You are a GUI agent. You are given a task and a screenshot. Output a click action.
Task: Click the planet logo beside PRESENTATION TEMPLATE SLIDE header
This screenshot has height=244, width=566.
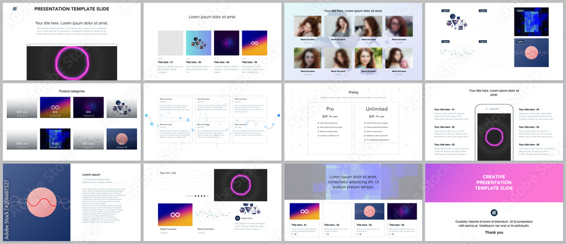(x=15, y=9)
